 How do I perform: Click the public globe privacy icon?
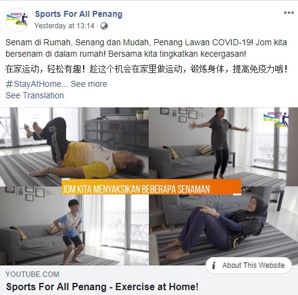[104, 26]
